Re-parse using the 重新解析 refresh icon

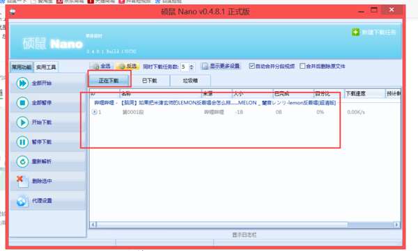[22, 161]
